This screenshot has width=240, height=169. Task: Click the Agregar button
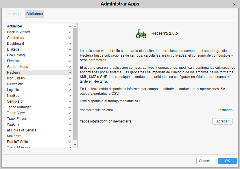[x=222, y=121]
